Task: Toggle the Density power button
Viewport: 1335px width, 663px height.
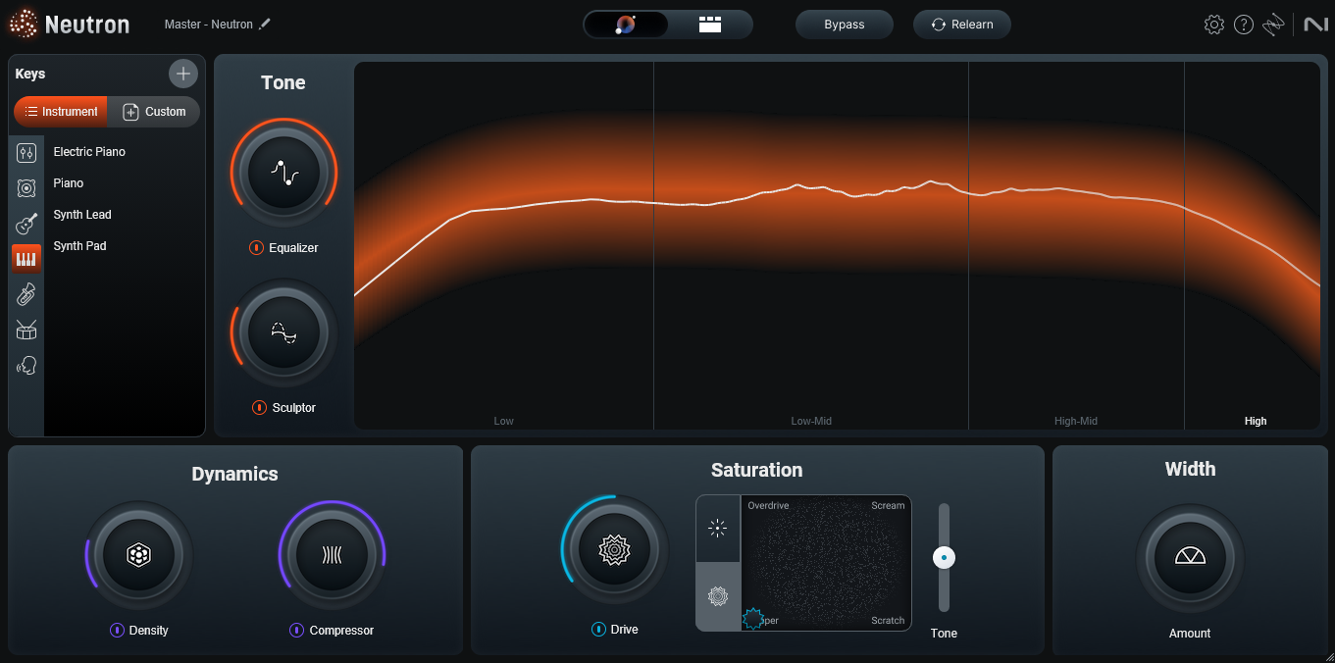Action: click(x=117, y=631)
